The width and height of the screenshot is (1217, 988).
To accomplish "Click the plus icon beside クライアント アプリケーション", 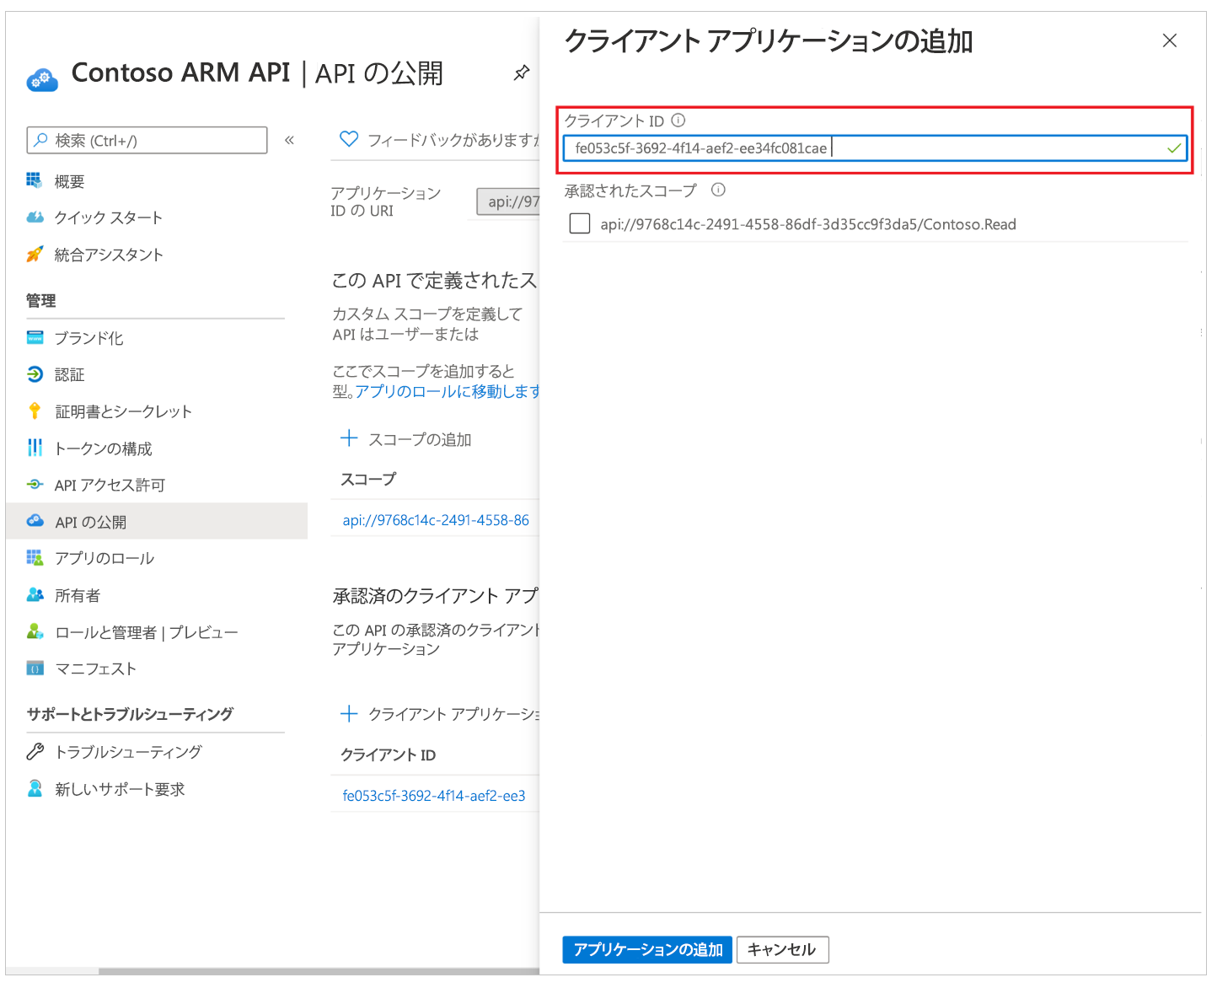I will coord(349,714).
